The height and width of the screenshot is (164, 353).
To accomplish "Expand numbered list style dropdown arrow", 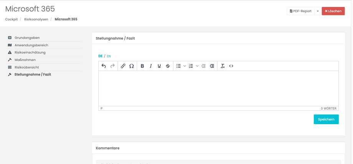I will pyautogui.click(x=197, y=66).
